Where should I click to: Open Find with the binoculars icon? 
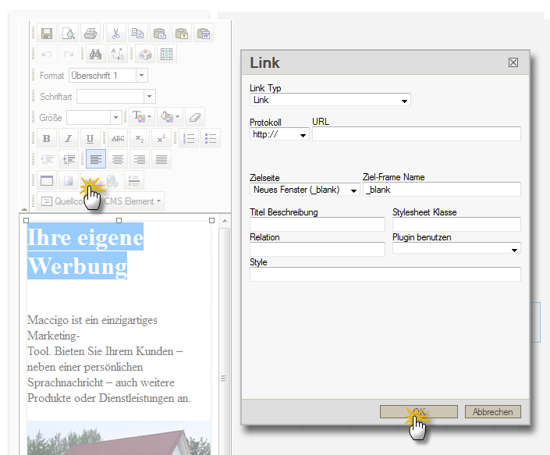95,55
